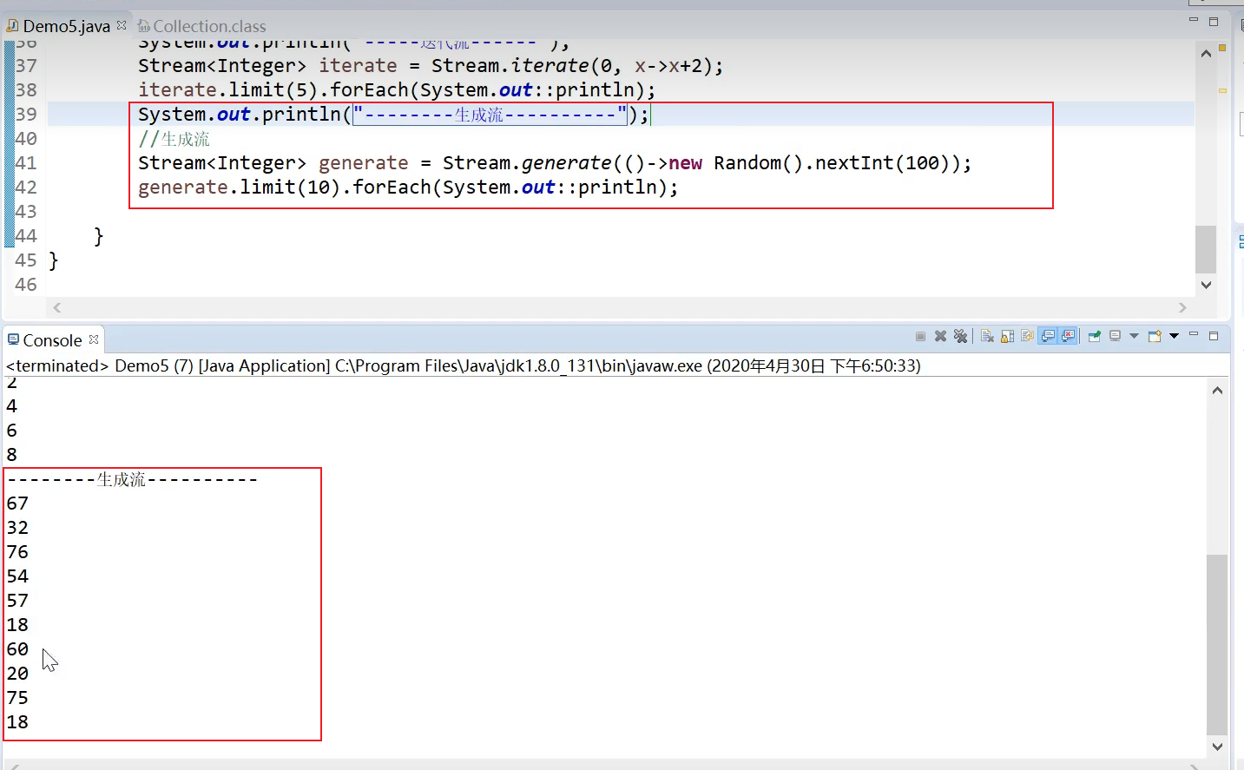Click the terminated Demo5 launch description
This screenshot has width=1244, height=770.
(x=464, y=365)
